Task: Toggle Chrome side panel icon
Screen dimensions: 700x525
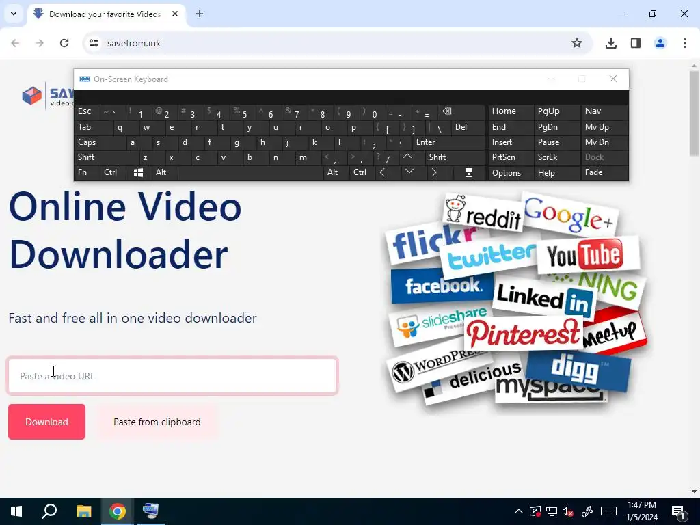Action: 636,43
